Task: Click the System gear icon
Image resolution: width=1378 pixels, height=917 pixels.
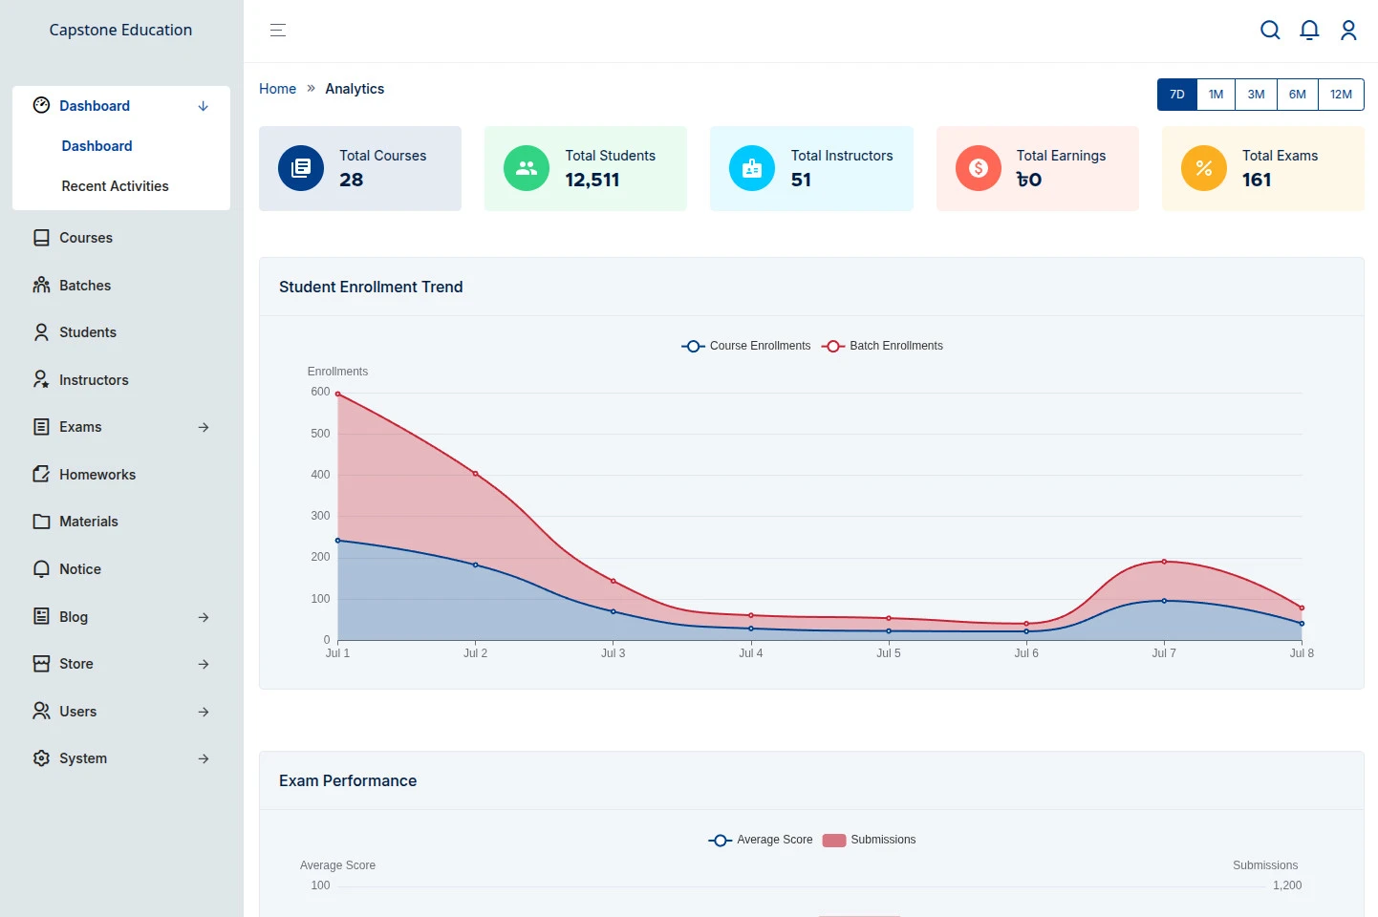Action: (41, 758)
